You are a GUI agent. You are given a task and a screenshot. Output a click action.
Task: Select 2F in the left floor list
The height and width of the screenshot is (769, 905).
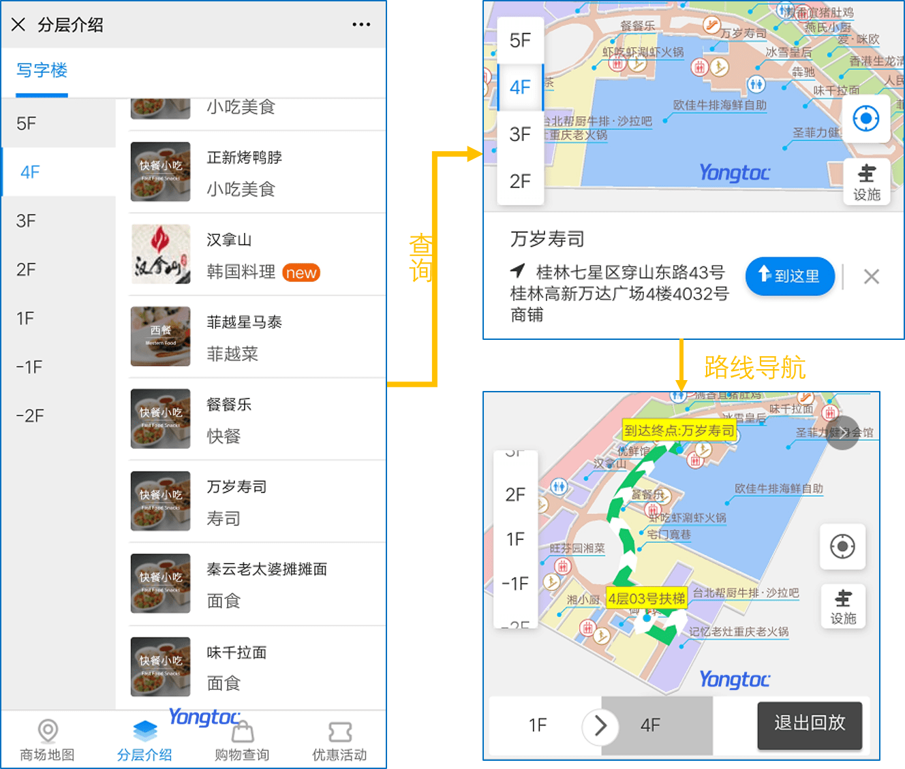(59, 270)
